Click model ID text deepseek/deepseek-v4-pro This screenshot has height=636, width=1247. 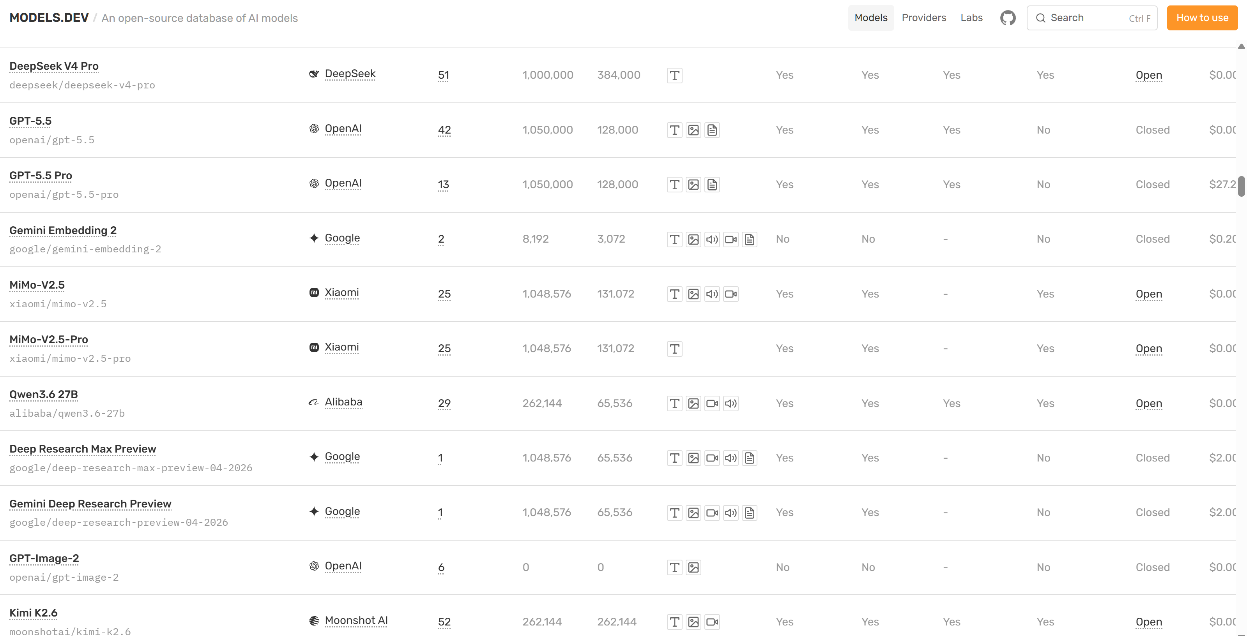(82, 85)
